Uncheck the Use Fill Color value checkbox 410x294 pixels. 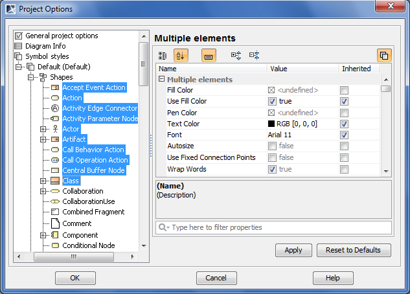coord(272,102)
